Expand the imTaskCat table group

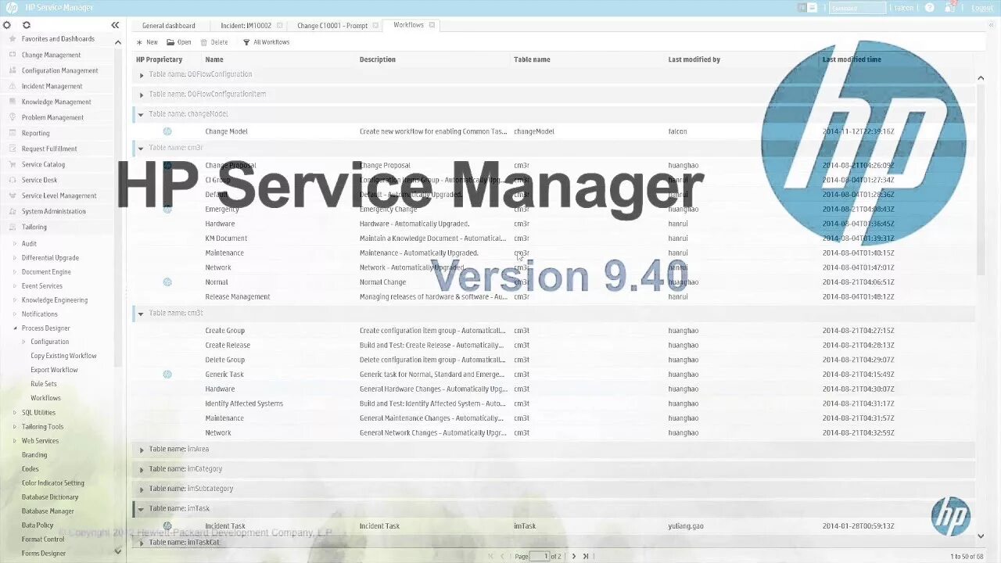pyautogui.click(x=142, y=543)
